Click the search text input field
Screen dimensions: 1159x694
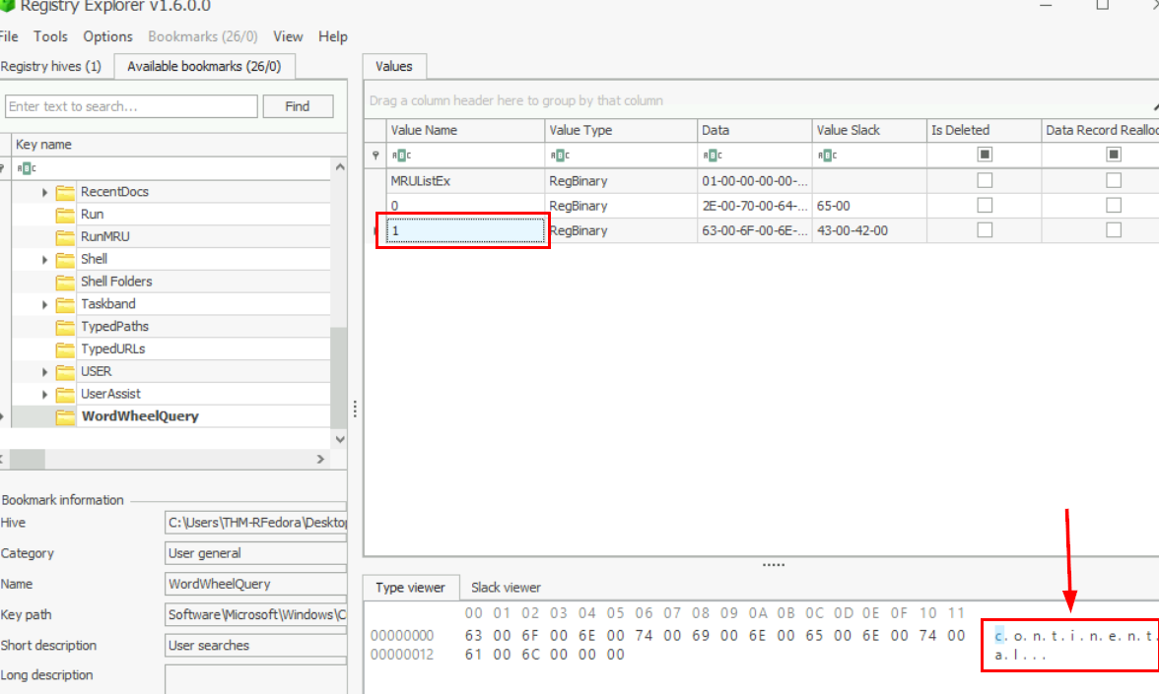131,106
